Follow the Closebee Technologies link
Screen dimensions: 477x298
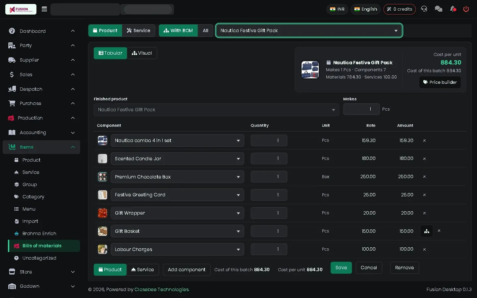(x=162, y=289)
